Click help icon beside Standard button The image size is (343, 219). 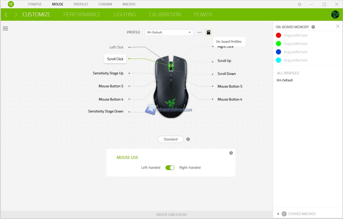tap(188, 139)
